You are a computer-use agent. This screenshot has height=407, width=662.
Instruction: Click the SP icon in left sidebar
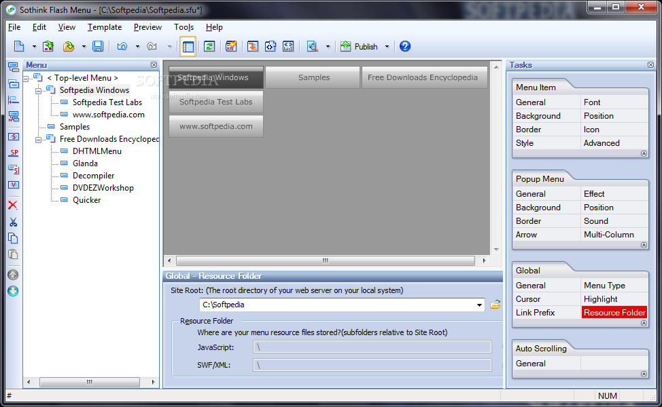tap(14, 153)
